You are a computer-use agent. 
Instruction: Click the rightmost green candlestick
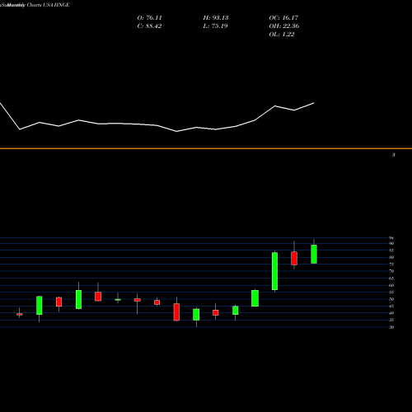[314, 254]
